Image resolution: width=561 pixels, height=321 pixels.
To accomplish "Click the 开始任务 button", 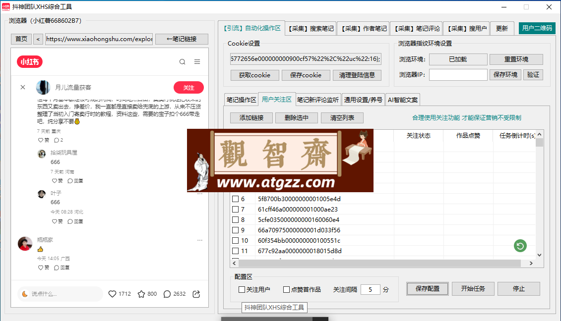I will 473,289.
